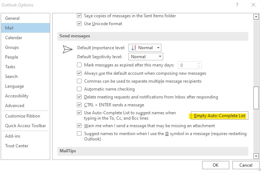Open the Calendar options category
The height and width of the screenshot is (171, 261).
coord(25,38)
